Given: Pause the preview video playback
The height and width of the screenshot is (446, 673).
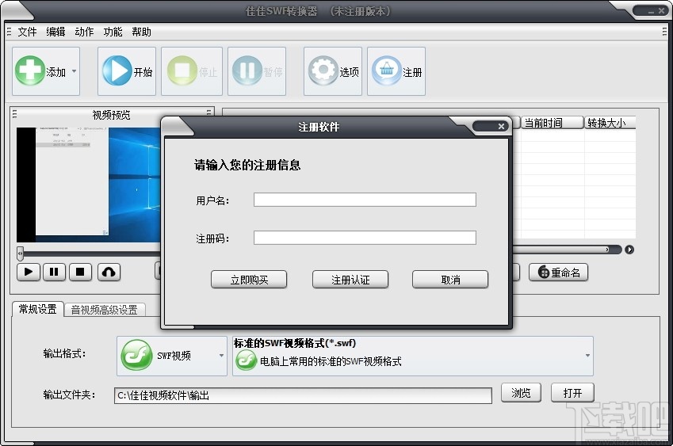Looking at the screenshot, I should pos(54,272).
